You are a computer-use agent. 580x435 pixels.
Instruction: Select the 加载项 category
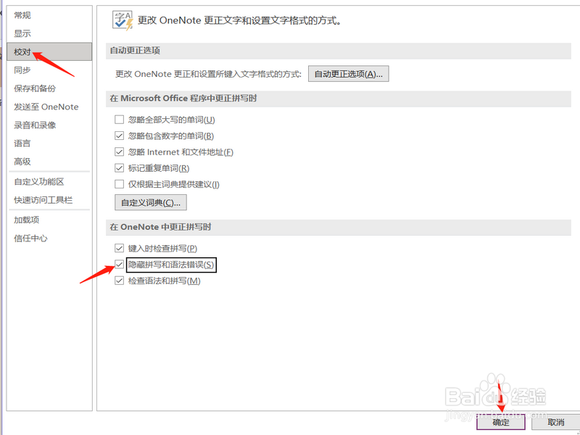click(x=27, y=220)
